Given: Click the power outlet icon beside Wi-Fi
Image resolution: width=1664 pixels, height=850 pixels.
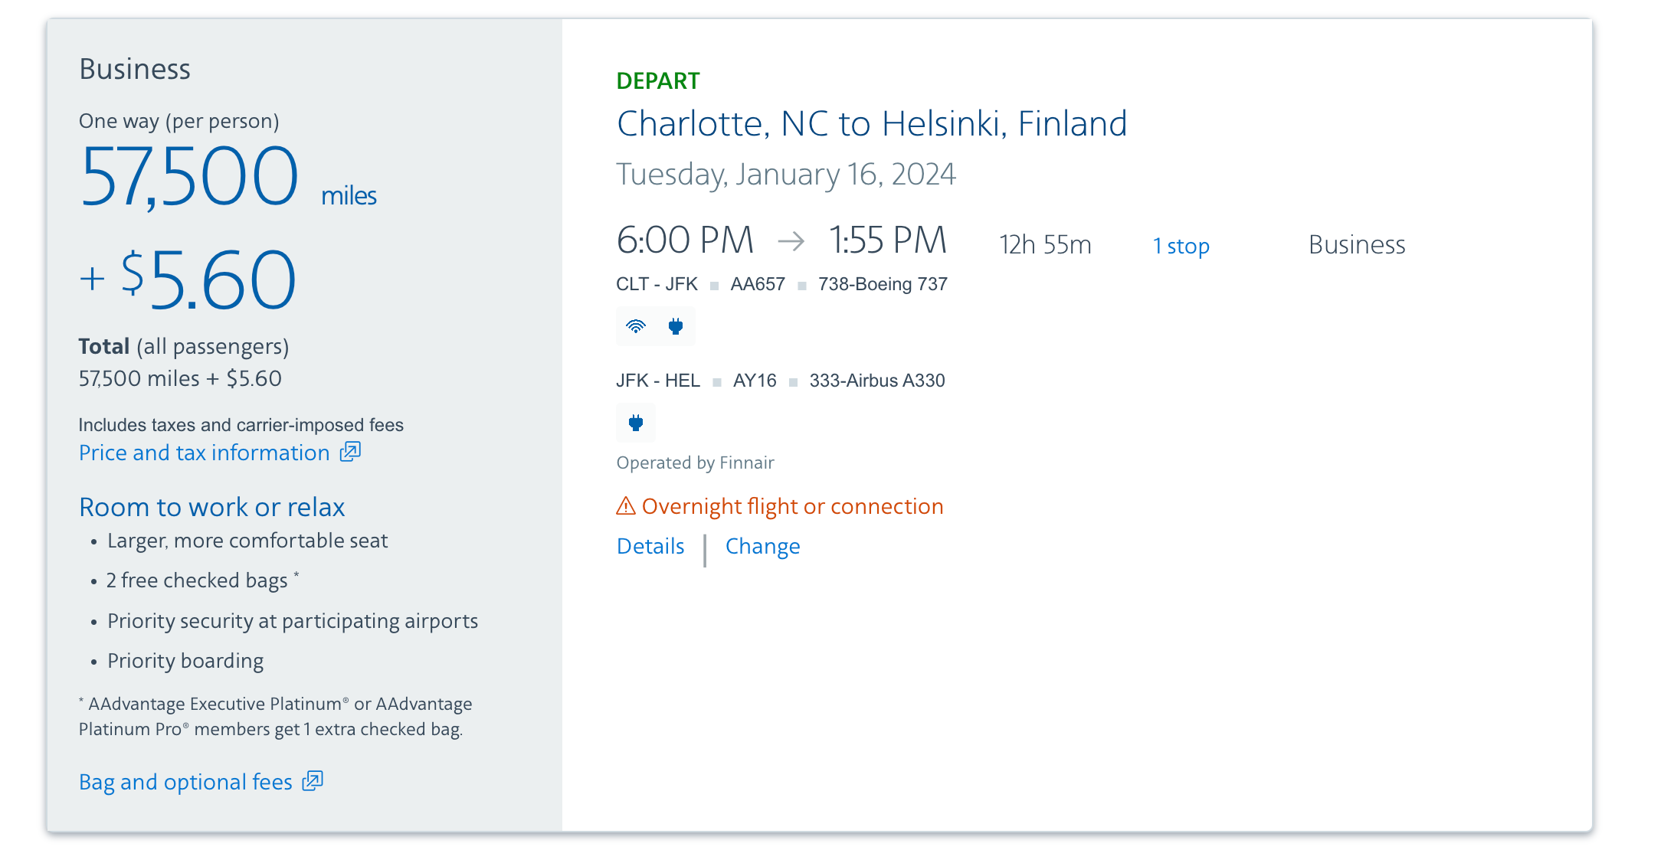Looking at the screenshot, I should coord(676,327).
